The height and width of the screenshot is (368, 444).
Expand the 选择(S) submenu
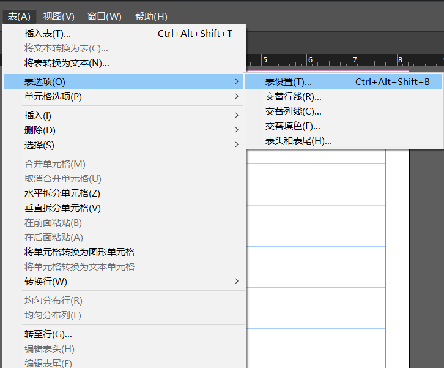click(39, 145)
